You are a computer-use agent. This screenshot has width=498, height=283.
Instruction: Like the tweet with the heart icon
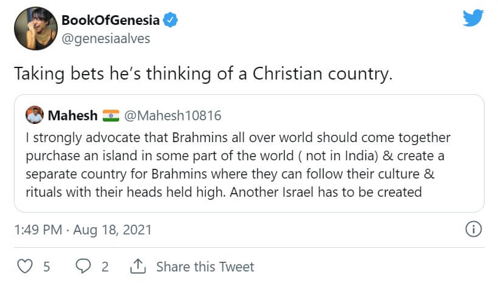click(x=24, y=267)
